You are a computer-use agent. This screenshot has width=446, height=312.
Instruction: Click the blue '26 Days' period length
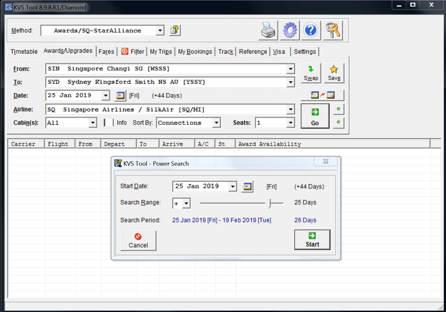[x=305, y=220]
